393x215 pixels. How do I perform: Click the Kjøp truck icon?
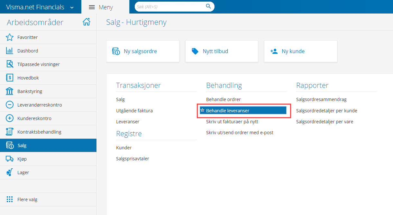click(x=10, y=159)
